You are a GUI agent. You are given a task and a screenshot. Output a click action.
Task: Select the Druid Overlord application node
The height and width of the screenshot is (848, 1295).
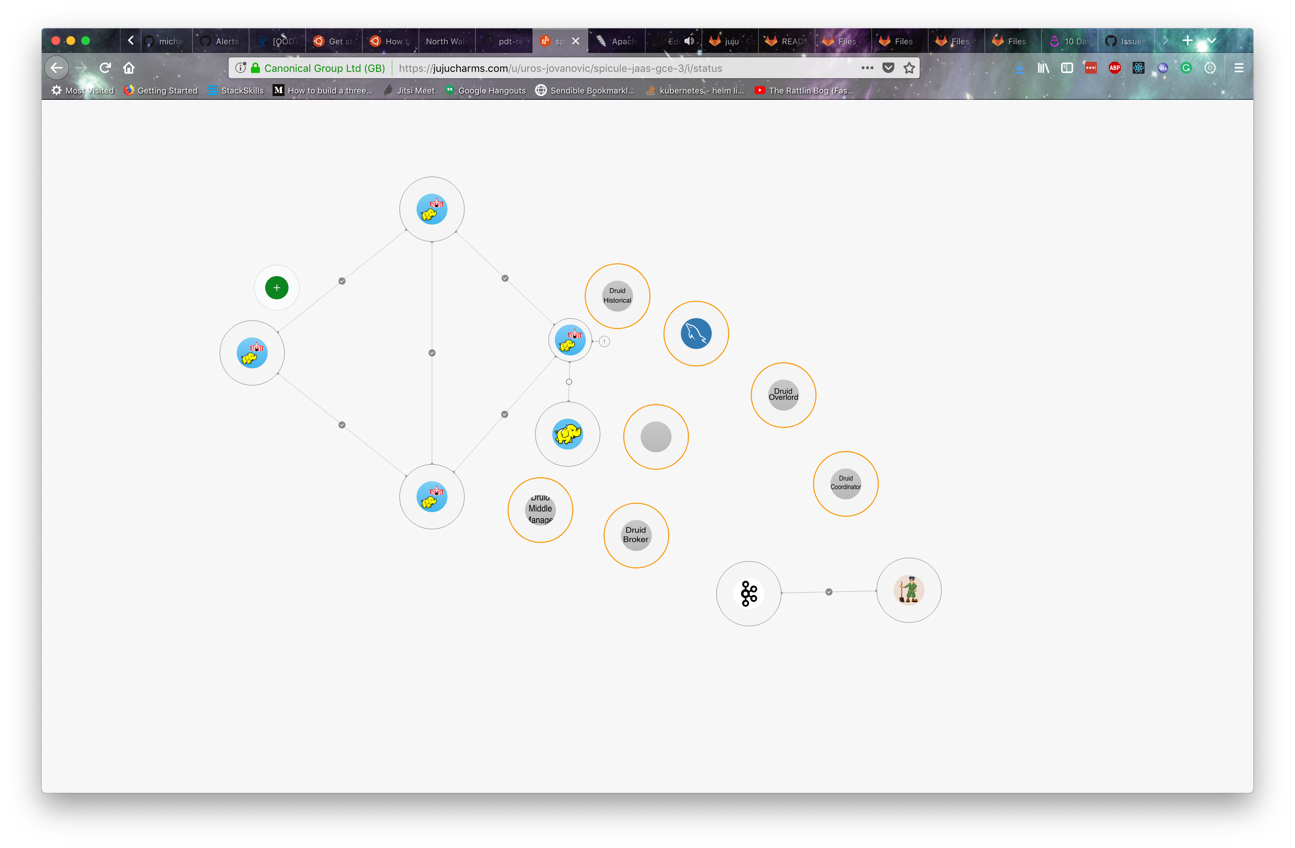pyautogui.click(x=783, y=395)
